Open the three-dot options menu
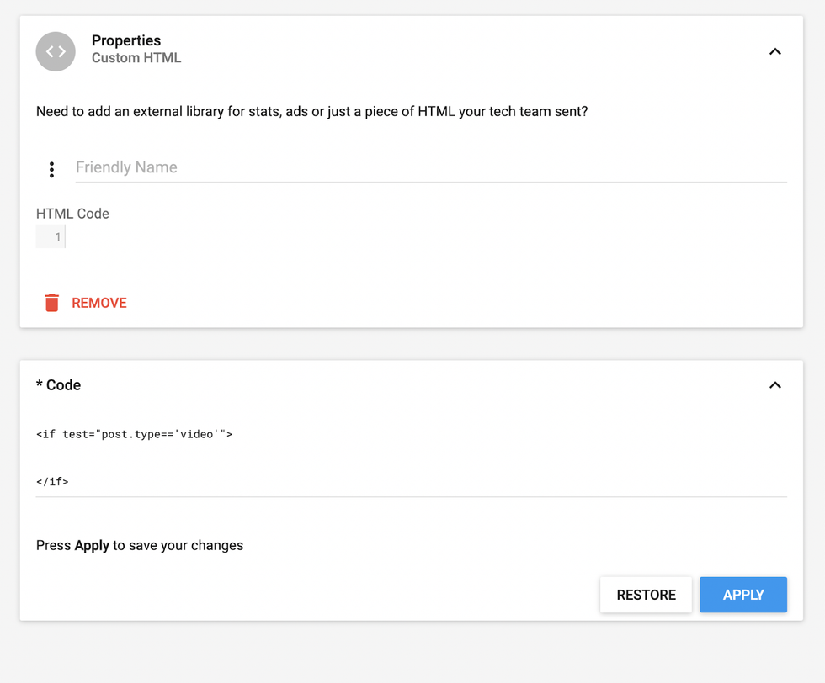825x683 pixels. click(x=51, y=170)
